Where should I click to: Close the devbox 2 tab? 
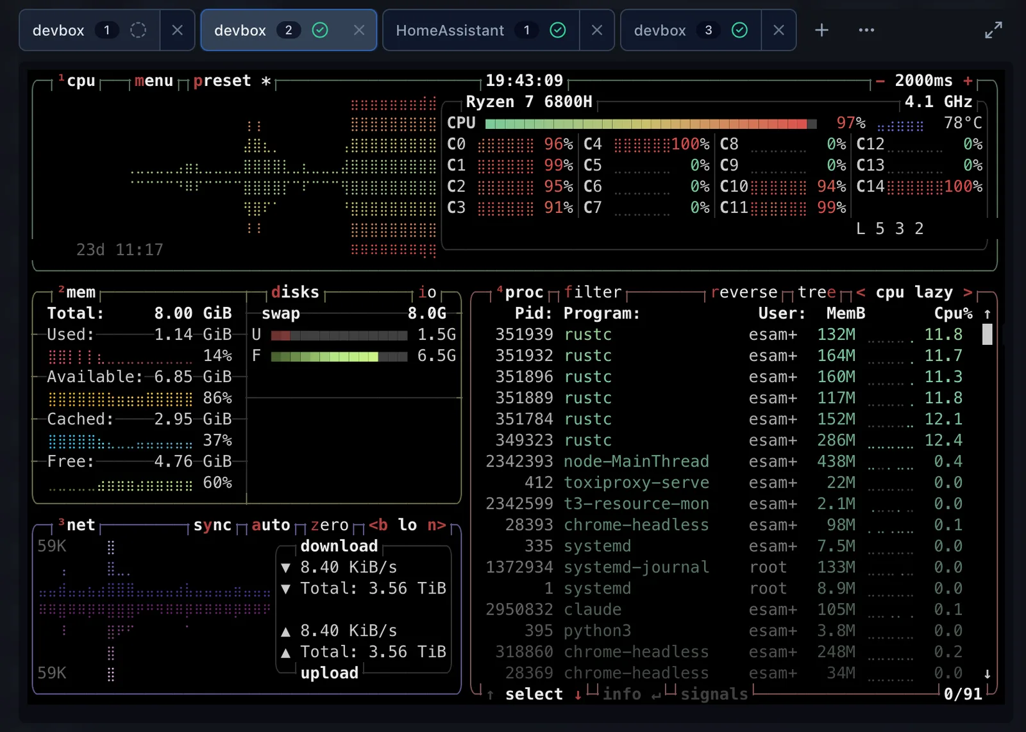359,30
